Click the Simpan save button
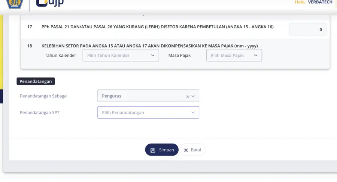The width and height of the screenshot is (337, 182). coord(162,150)
